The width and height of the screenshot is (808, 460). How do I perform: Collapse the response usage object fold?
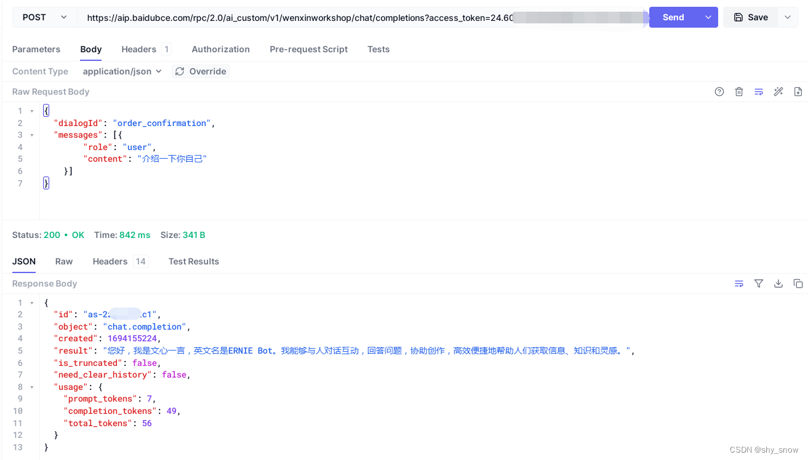coord(32,387)
